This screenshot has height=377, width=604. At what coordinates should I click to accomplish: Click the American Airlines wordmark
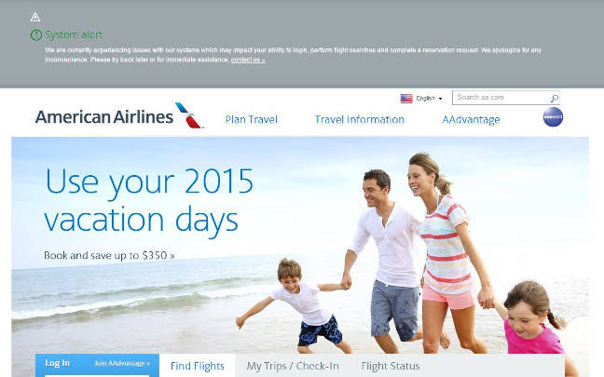click(104, 117)
